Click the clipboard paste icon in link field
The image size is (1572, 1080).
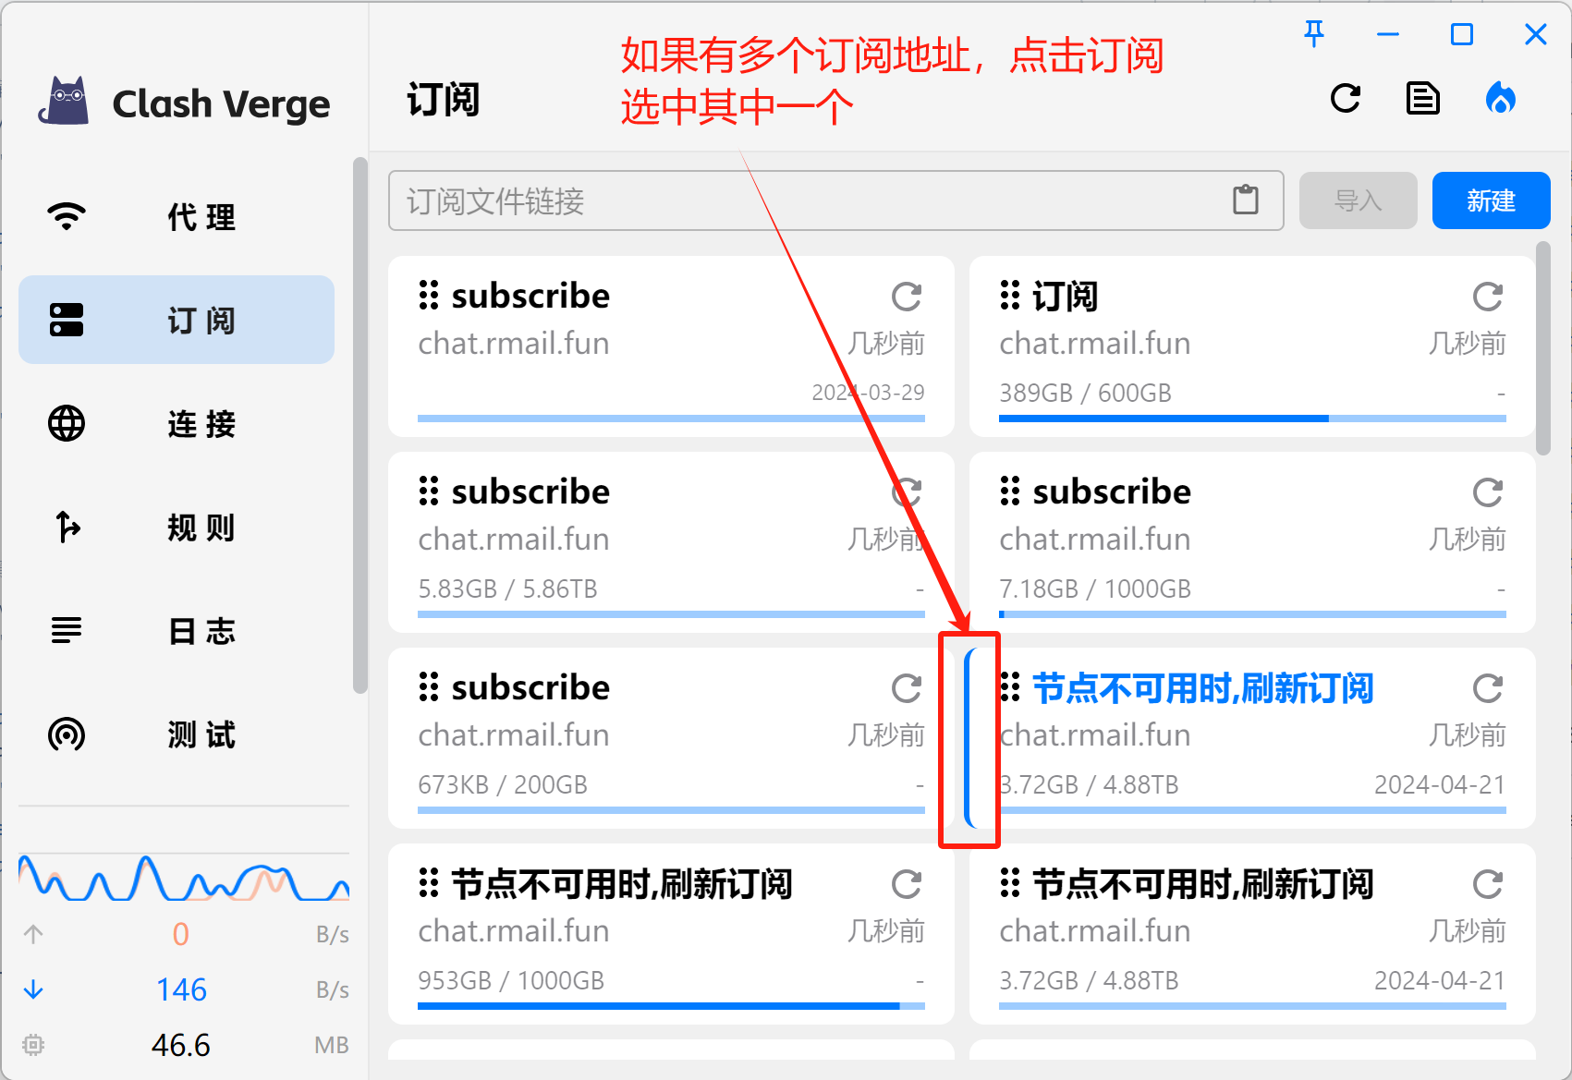1246,200
